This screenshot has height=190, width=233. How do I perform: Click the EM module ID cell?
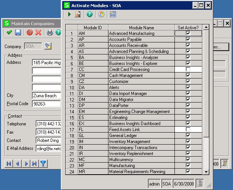pos(93,112)
